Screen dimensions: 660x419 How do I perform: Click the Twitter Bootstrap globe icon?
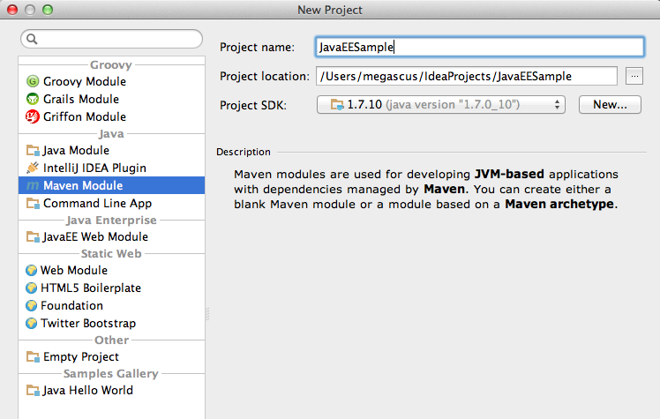(x=31, y=323)
